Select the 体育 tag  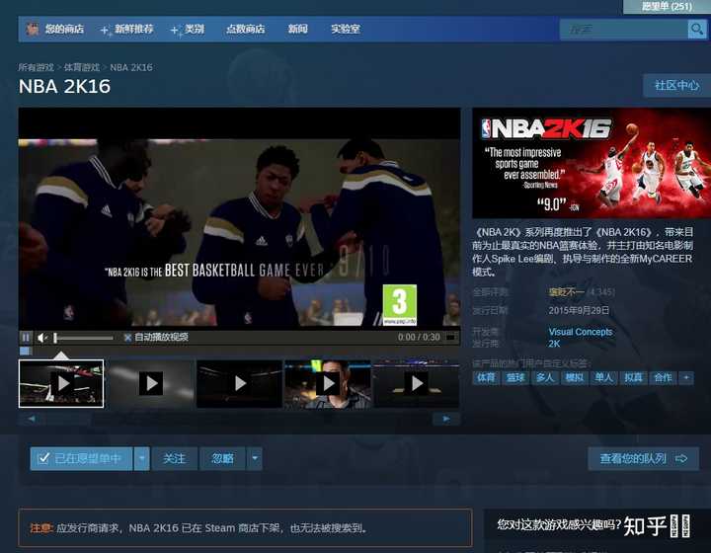[x=486, y=377]
